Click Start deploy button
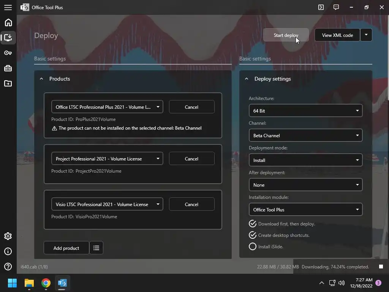This screenshot has width=389, height=292. click(286, 35)
